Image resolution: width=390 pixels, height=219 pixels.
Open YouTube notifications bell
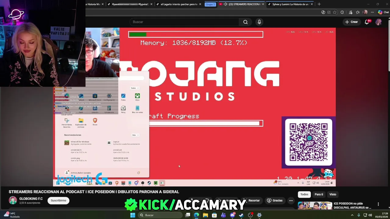click(367, 22)
